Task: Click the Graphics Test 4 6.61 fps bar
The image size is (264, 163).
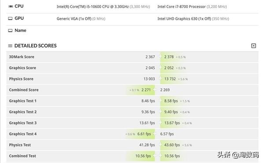Action: point(140,134)
